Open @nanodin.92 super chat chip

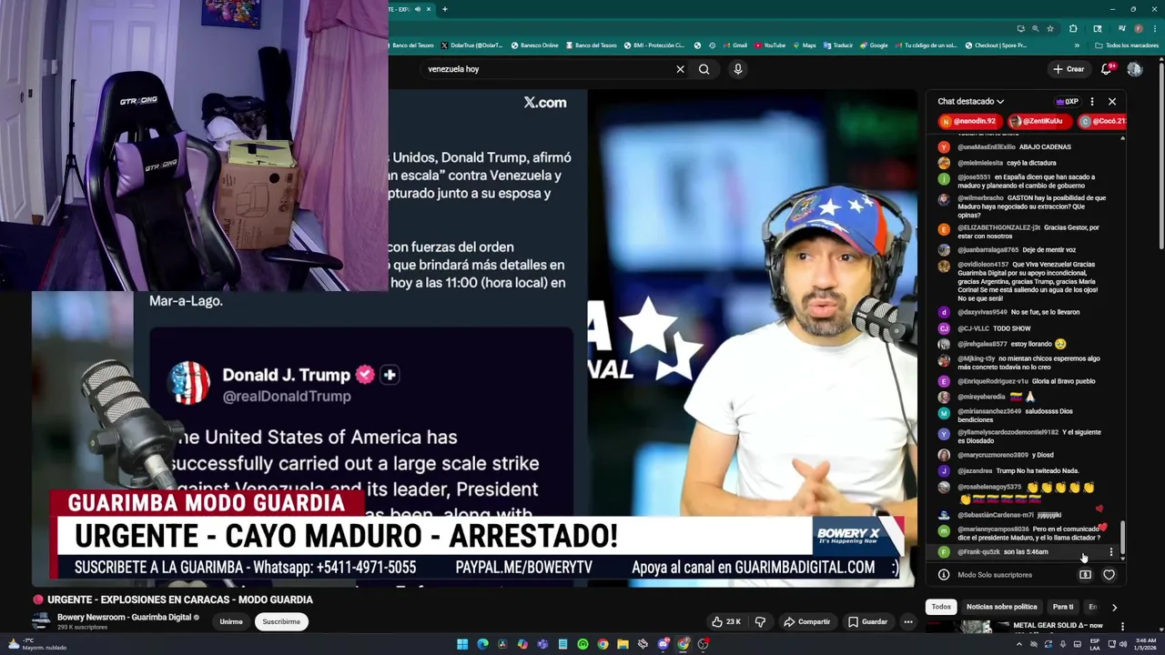(968, 121)
